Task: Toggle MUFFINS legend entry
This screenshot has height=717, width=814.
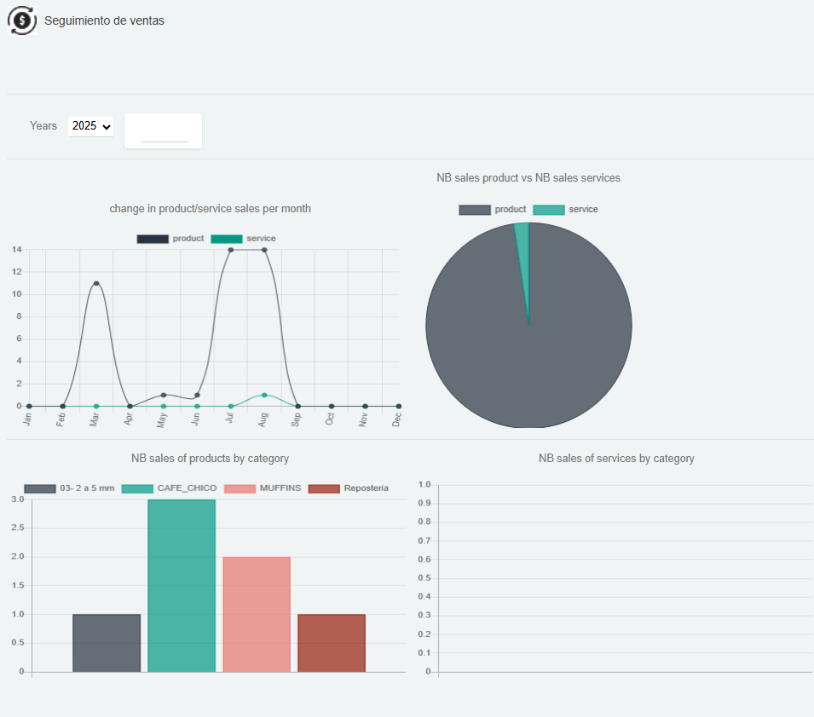Action: pyautogui.click(x=263, y=489)
